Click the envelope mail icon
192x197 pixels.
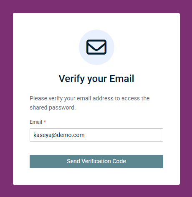(x=96, y=47)
